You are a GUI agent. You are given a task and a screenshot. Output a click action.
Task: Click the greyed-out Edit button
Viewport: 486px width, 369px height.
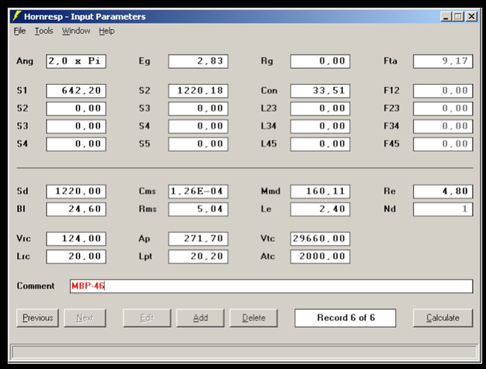[x=147, y=318]
